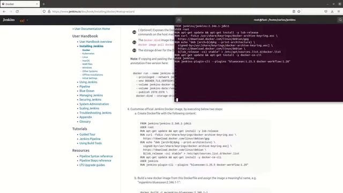
Task: Open Blue Ocean chapter
Action: [87, 91]
